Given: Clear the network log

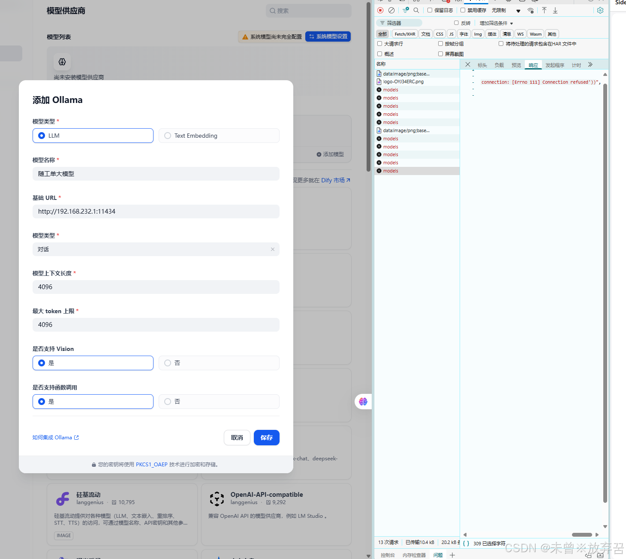Looking at the screenshot, I should point(391,10).
